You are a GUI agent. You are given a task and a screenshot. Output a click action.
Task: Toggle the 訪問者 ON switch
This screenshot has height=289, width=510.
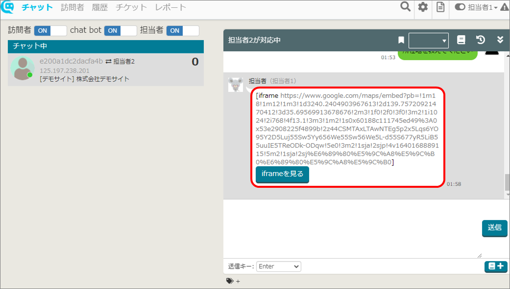[50, 30]
